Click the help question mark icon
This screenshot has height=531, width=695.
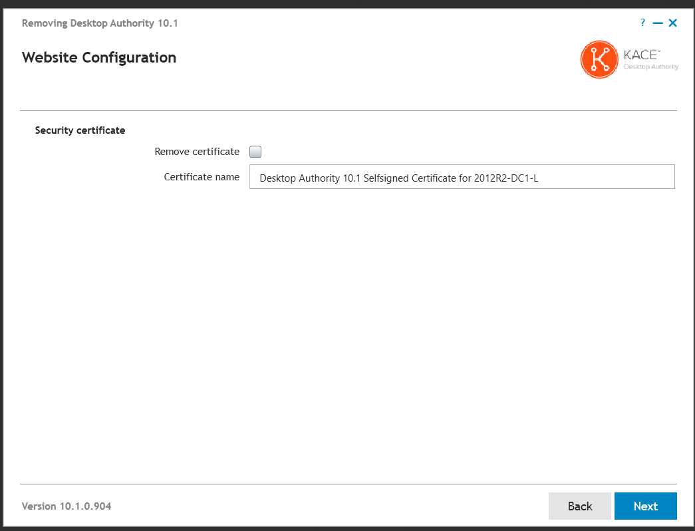pyautogui.click(x=642, y=23)
